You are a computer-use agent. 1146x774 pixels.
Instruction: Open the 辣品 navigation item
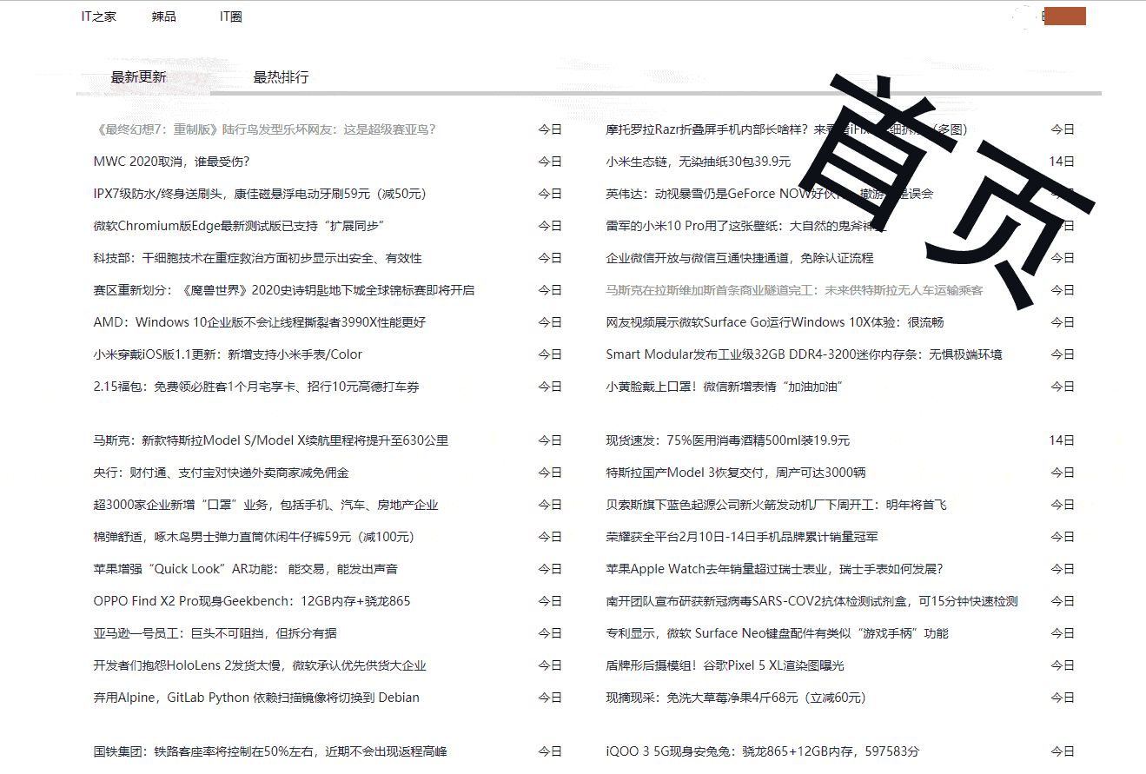pos(163,16)
